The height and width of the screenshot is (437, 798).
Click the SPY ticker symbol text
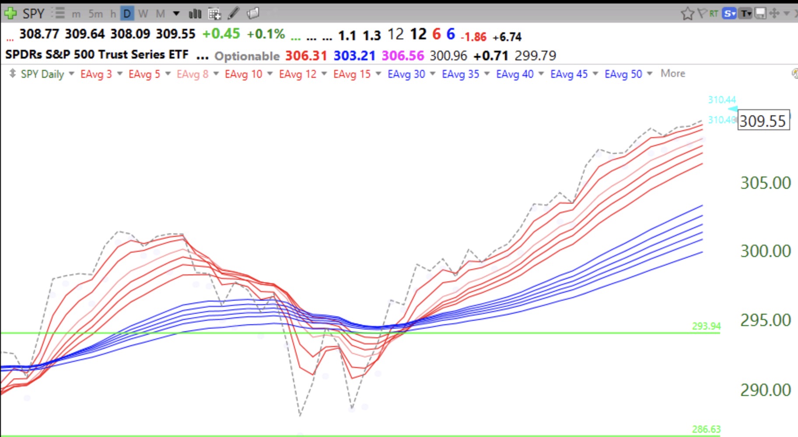coord(33,14)
